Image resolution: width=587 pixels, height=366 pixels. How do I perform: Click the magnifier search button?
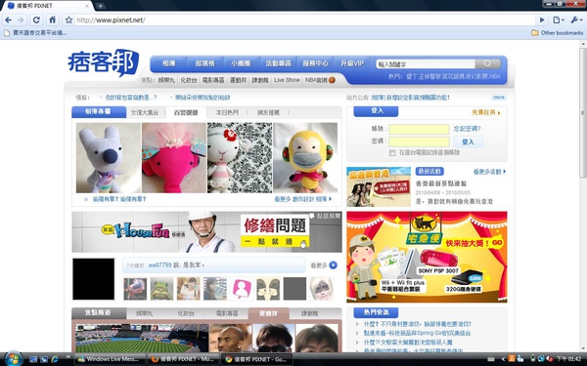(488, 63)
